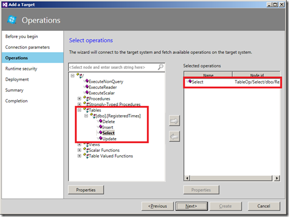Go to Completion step
The image size is (289, 217).
17,101
